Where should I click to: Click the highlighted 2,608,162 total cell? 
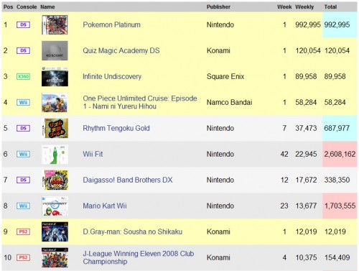(x=340, y=154)
